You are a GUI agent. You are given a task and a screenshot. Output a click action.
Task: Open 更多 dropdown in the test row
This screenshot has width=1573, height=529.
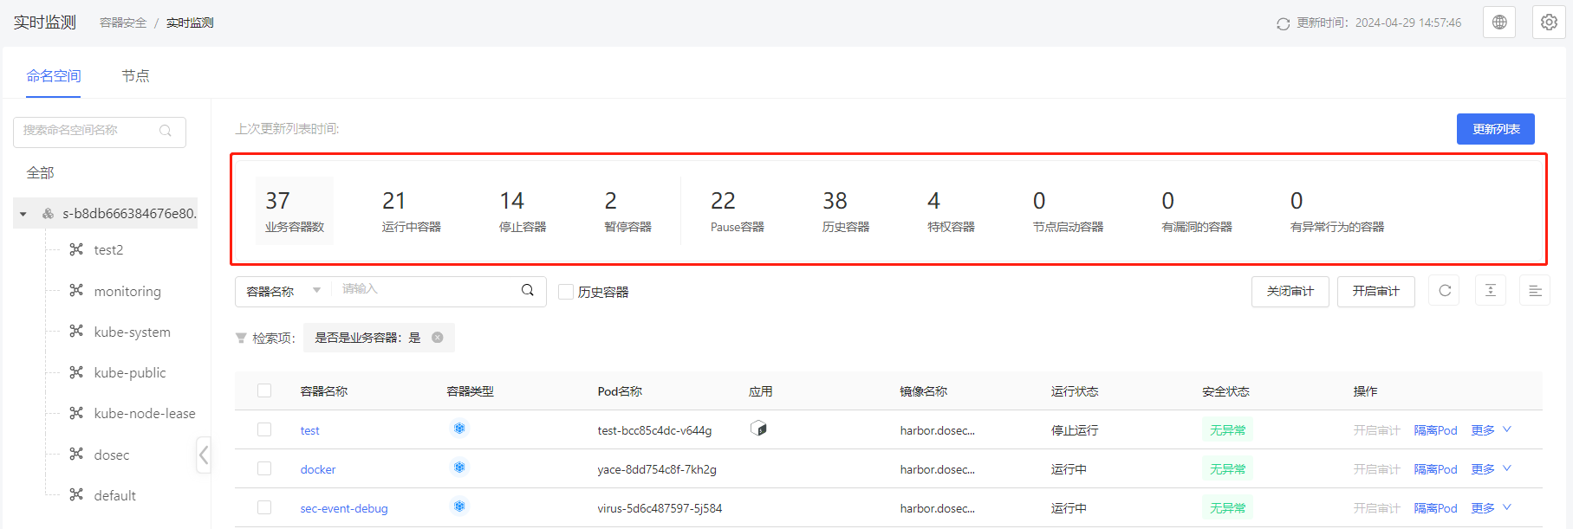click(1491, 430)
